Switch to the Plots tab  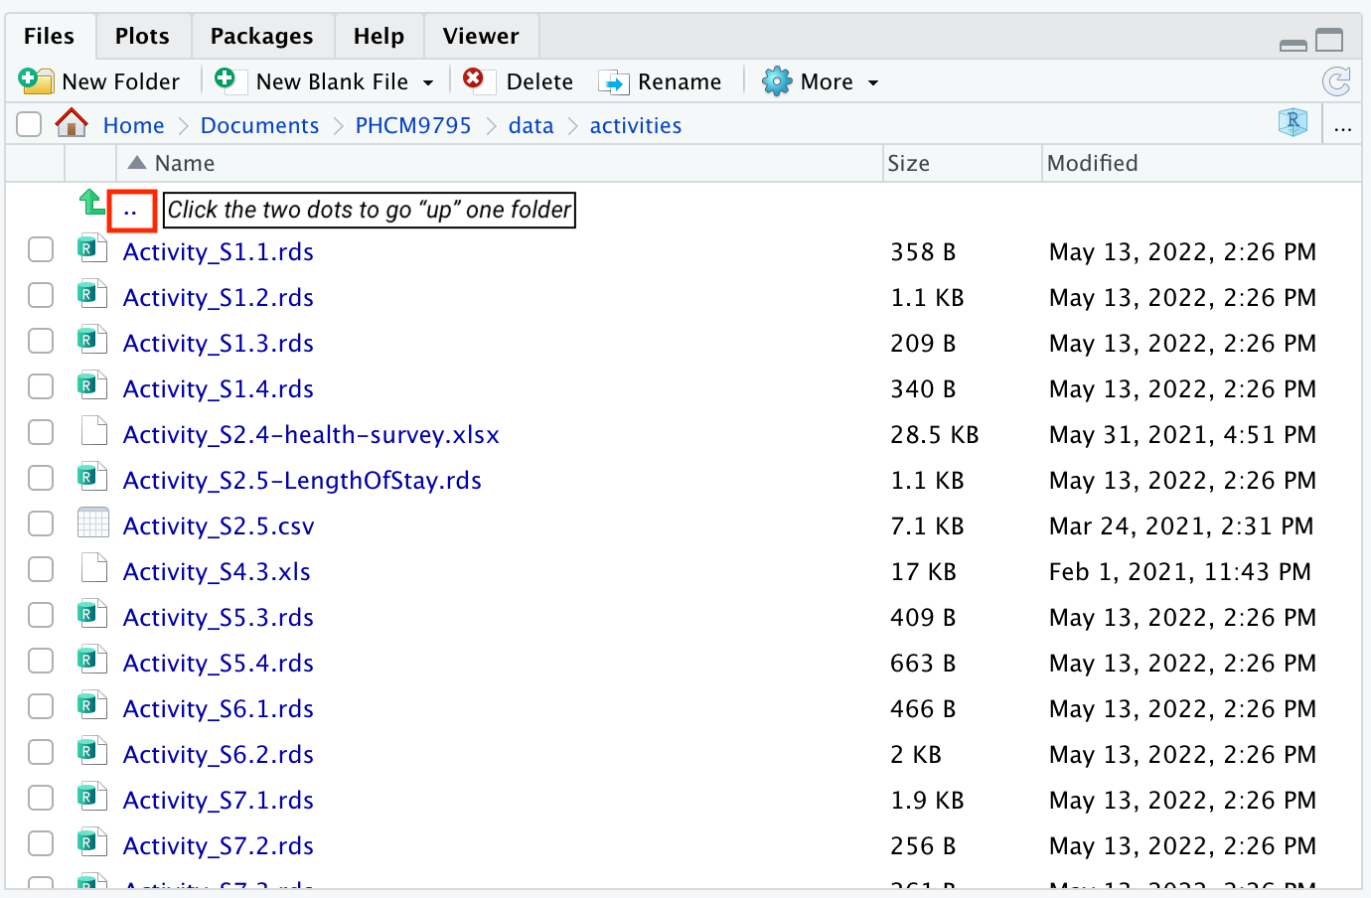click(x=142, y=37)
